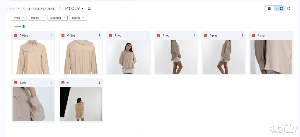Expand the Type filter dropdown

tap(18, 18)
